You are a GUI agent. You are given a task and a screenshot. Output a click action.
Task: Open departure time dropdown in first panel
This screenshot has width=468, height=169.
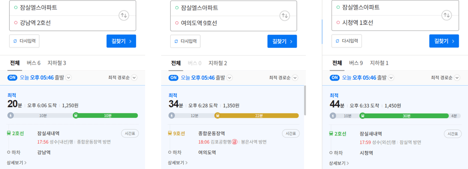[69, 78]
